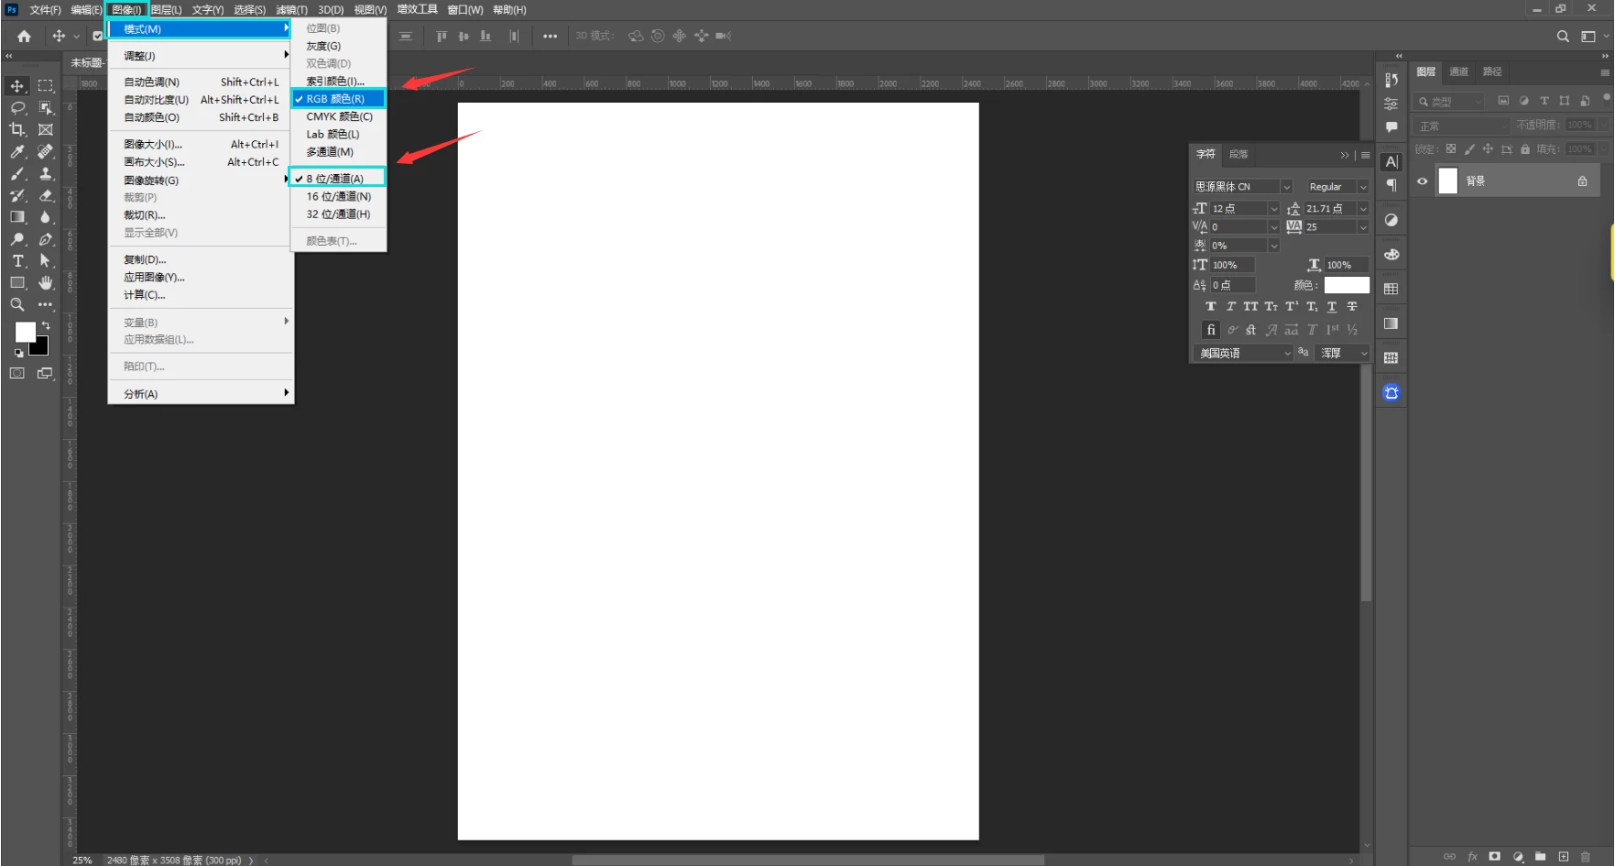Select the Object Selection tool

click(45, 108)
